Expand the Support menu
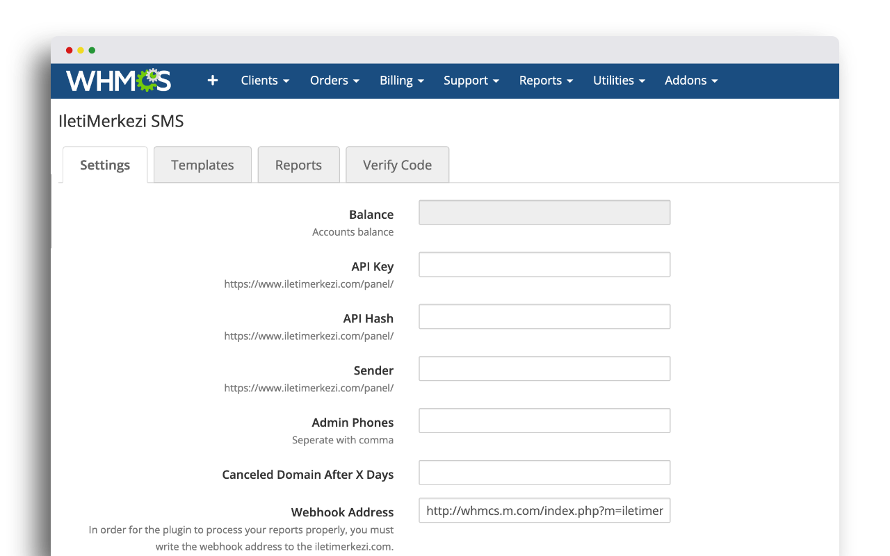Image resolution: width=890 pixels, height=556 pixels. pos(471,81)
